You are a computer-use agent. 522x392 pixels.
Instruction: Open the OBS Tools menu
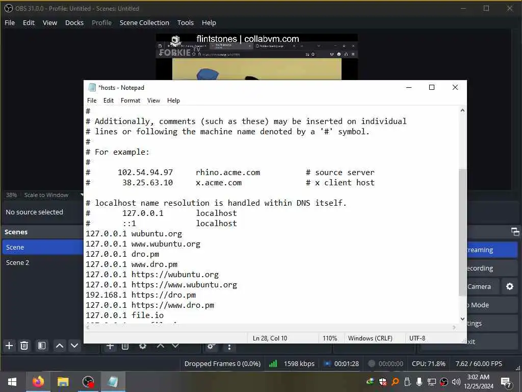point(185,22)
